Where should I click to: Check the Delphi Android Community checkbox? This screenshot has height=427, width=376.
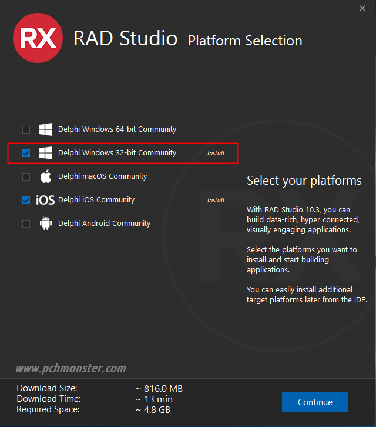(26, 224)
